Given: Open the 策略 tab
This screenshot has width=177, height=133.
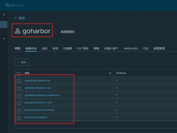Looking at the screenshot, I should click(96, 48).
